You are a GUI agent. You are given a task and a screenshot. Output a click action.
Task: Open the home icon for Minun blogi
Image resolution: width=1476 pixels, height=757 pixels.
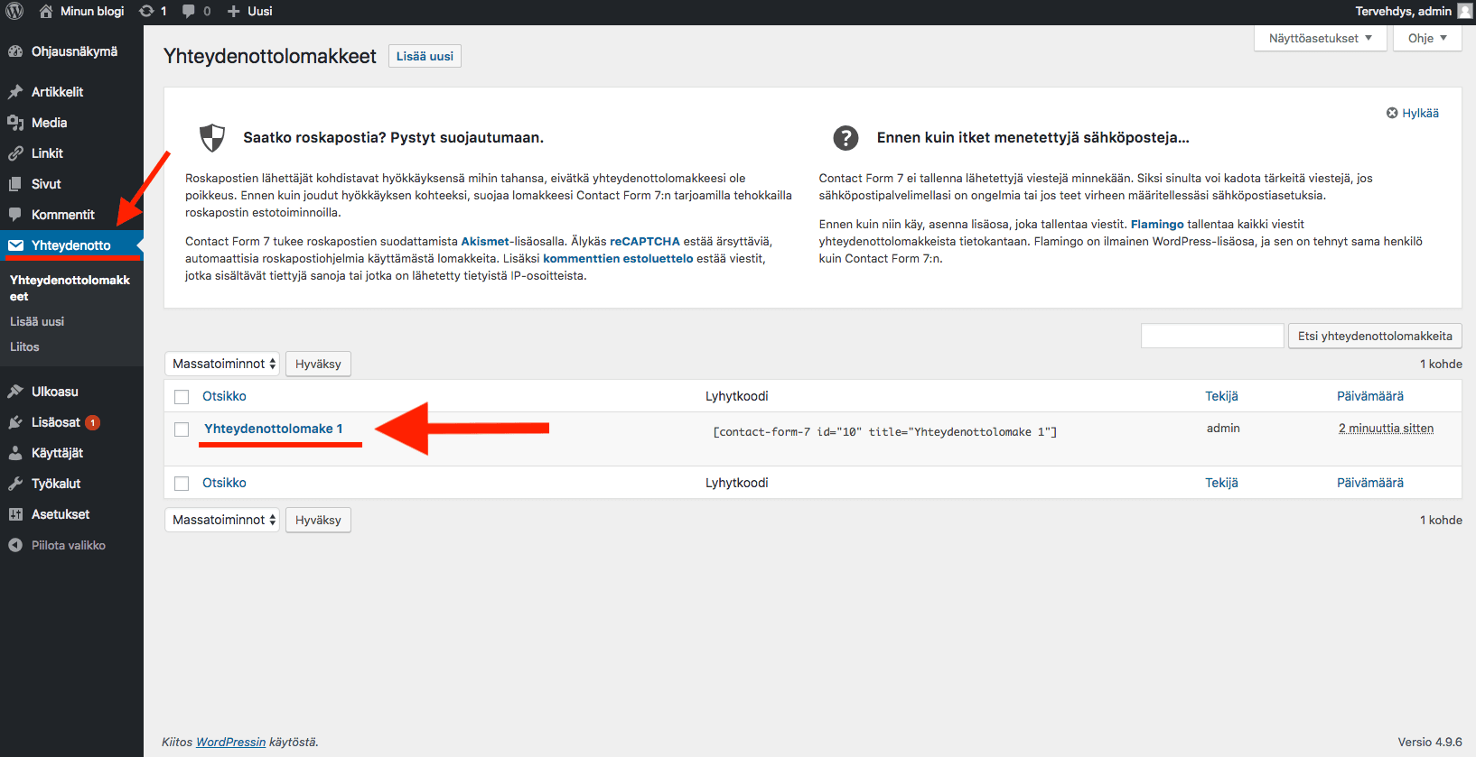(x=46, y=11)
